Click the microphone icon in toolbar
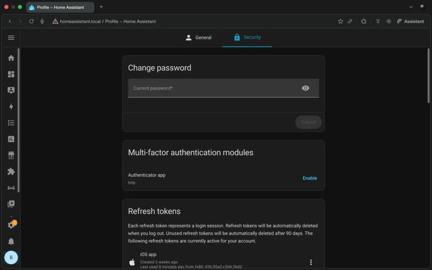 42,21
